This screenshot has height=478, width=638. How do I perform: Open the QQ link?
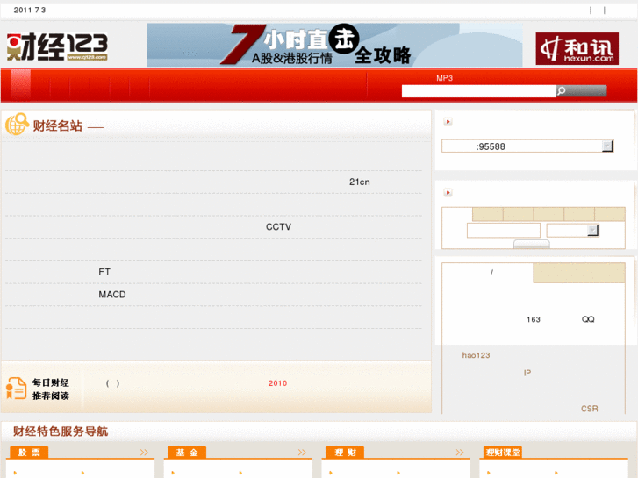(588, 319)
